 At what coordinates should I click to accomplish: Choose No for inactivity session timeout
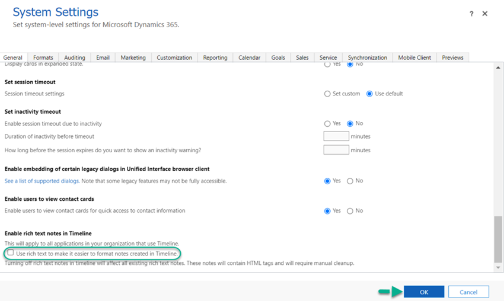click(350, 124)
